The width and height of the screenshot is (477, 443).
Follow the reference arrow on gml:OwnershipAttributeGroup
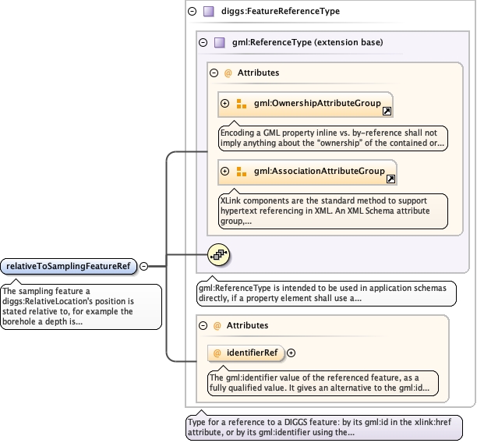(387, 111)
